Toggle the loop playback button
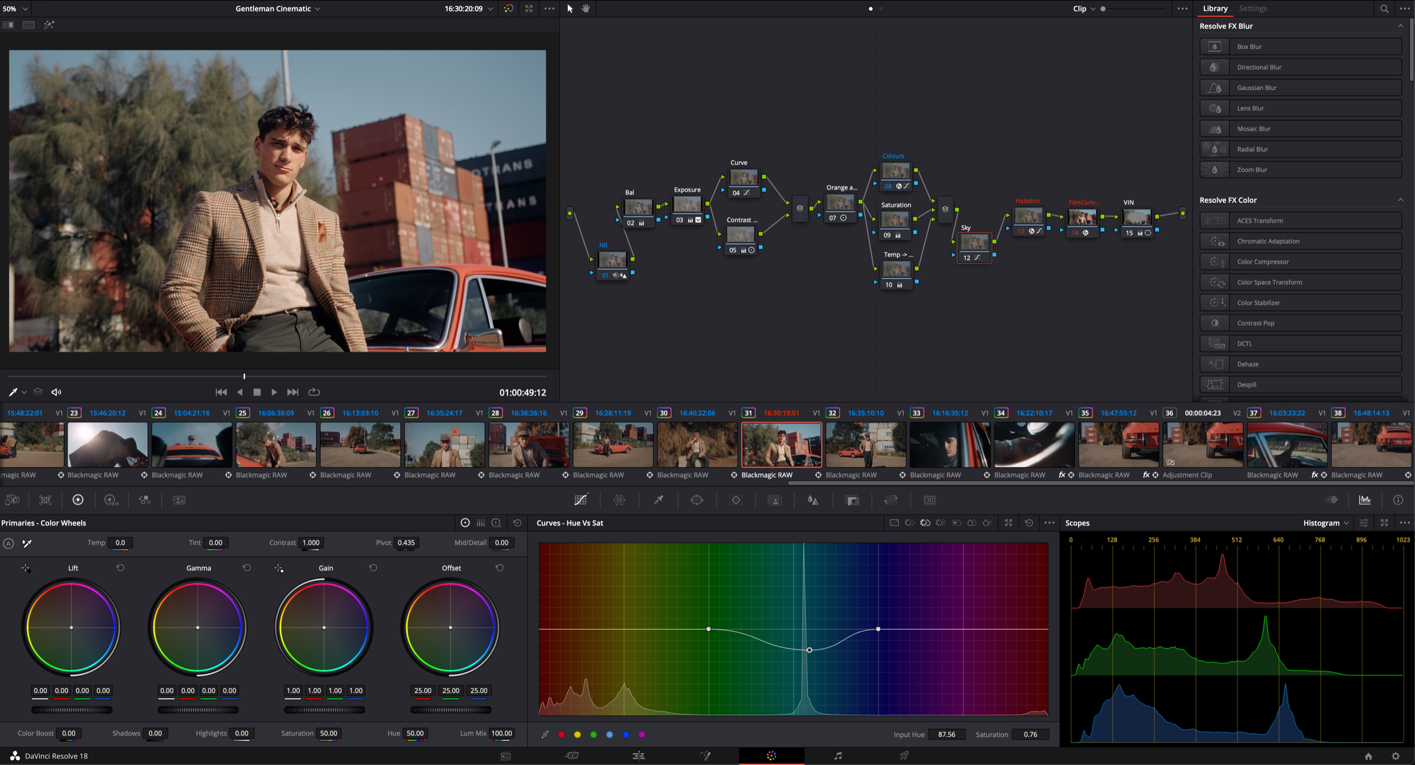 [x=314, y=392]
